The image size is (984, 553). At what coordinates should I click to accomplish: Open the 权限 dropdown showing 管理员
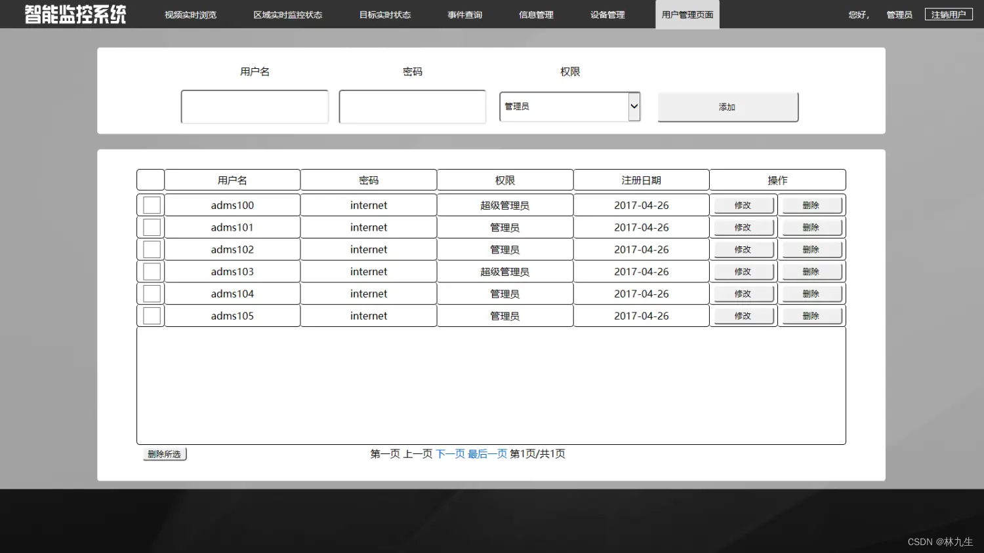(x=569, y=106)
